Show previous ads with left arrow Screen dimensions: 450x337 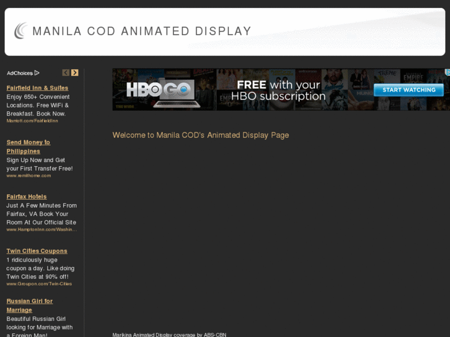coord(66,73)
